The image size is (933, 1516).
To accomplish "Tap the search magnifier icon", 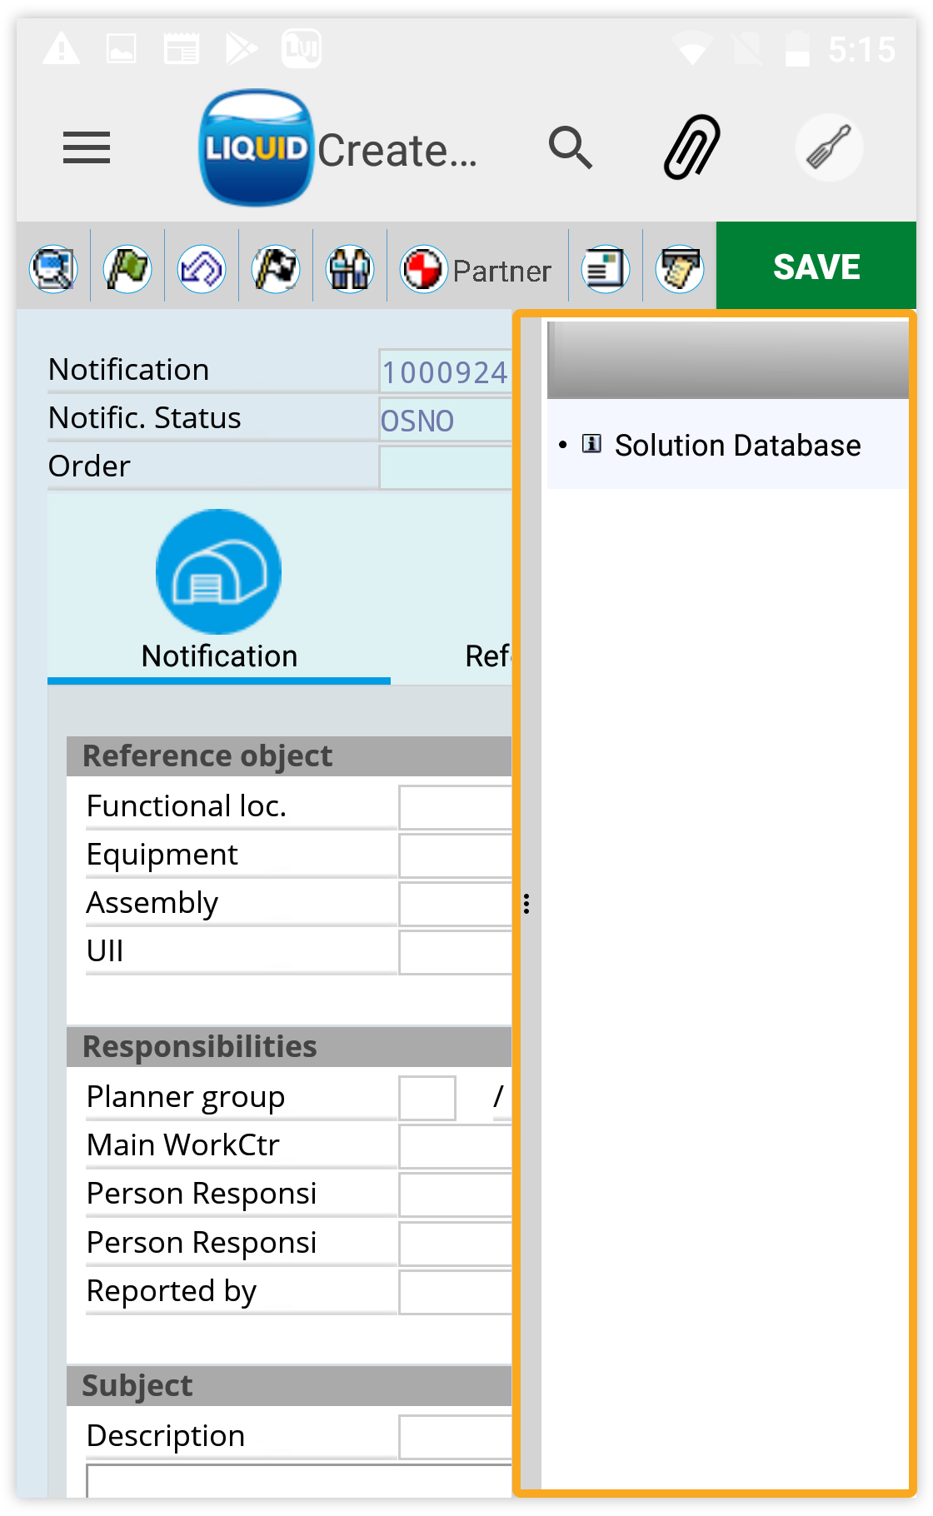I will coord(571,148).
